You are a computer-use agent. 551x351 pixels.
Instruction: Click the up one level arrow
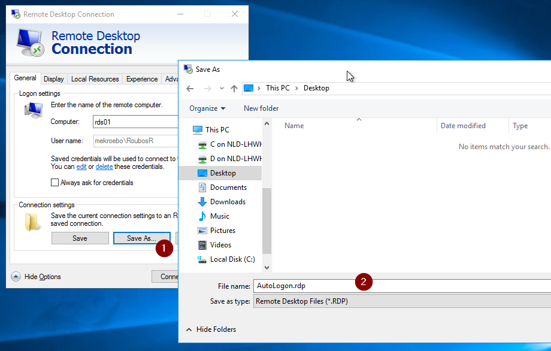pos(235,88)
